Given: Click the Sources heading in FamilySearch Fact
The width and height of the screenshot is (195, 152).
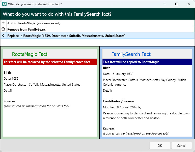Looking at the screenshot, I should 108,129.
